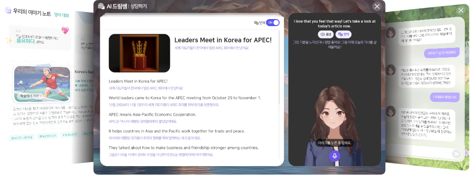The image size is (472, 175).
Task: Click the Korean translation starting 그런 기분을 느끼신다니
Action: (x=334, y=45)
